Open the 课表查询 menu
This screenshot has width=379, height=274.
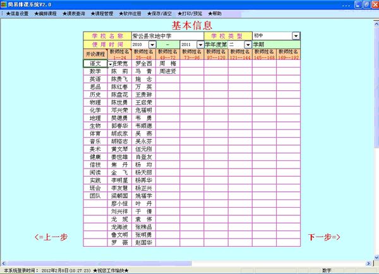click(75, 13)
